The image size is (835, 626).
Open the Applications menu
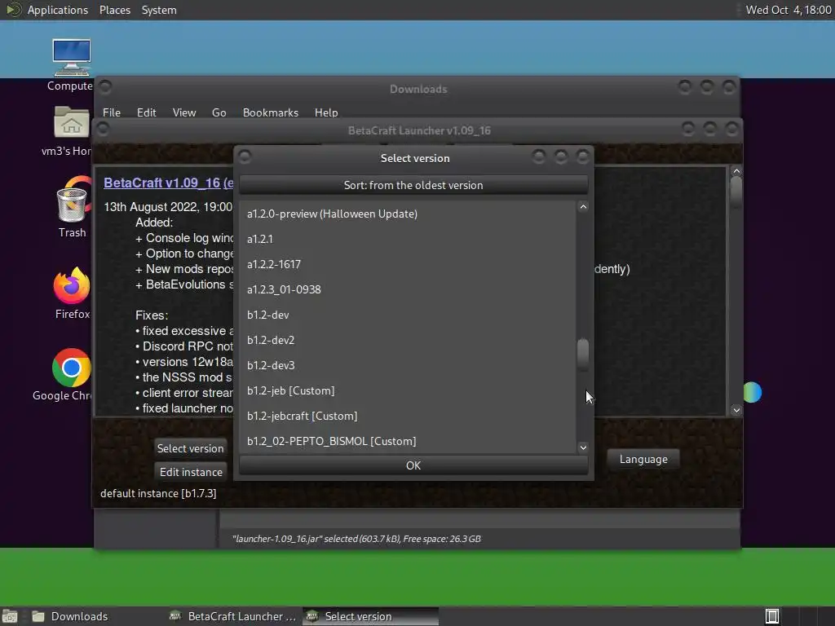58,10
